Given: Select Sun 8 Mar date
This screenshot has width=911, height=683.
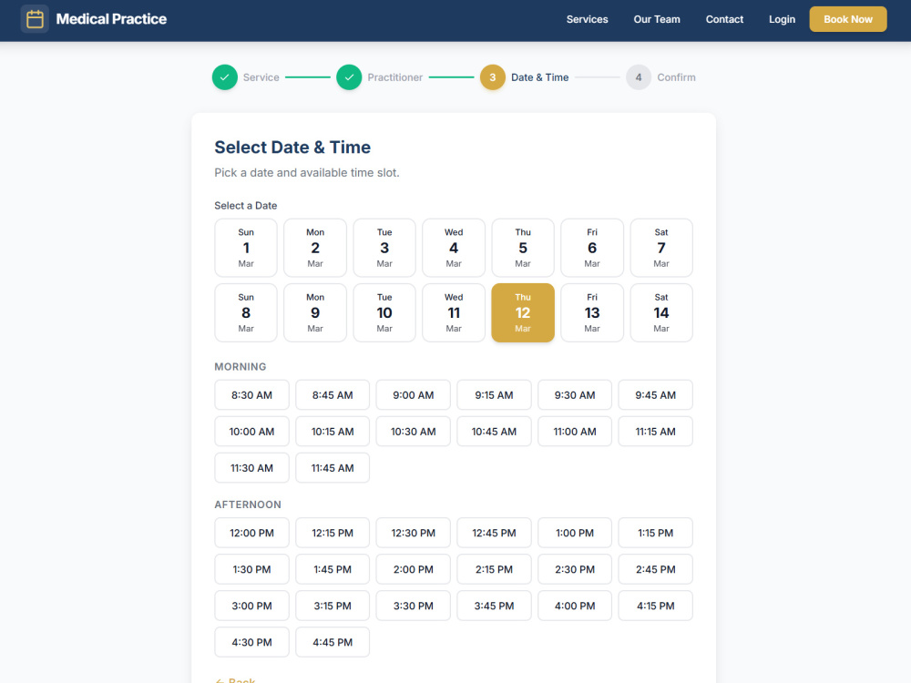Looking at the screenshot, I should [246, 313].
